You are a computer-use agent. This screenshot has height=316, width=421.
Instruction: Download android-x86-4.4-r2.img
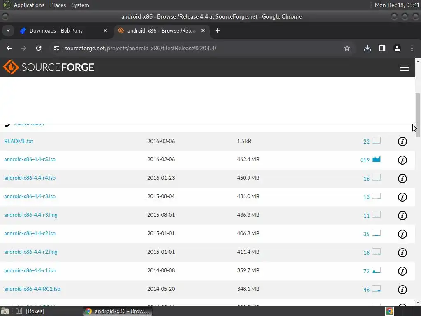[30, 252]
